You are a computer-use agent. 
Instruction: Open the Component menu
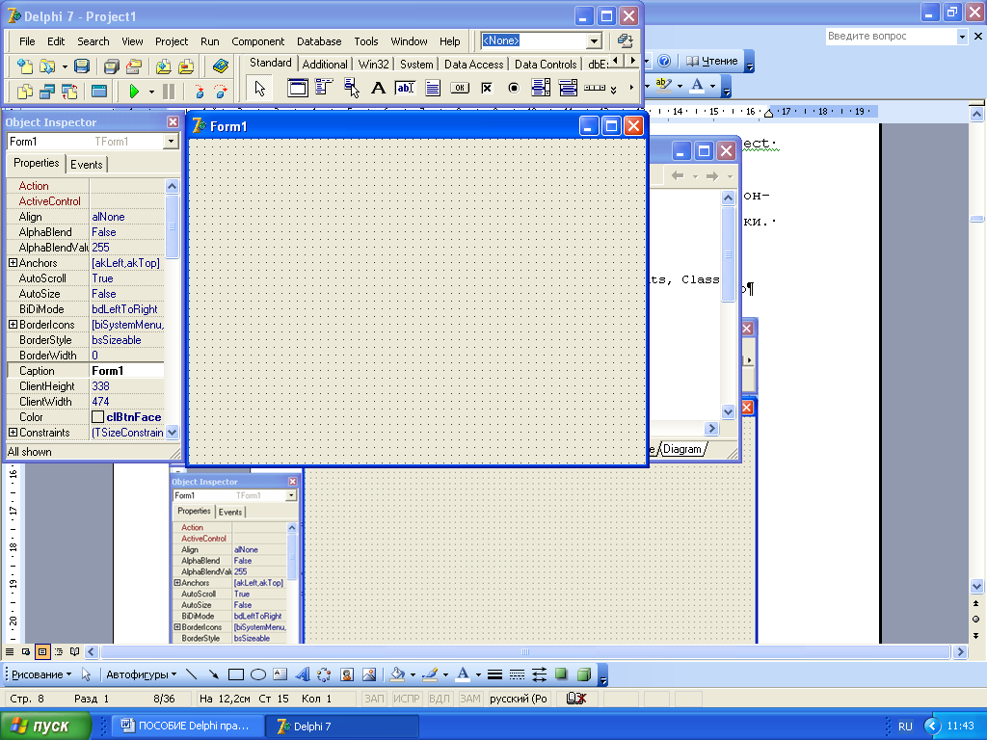pyautogui.click(x=257, y=41)
